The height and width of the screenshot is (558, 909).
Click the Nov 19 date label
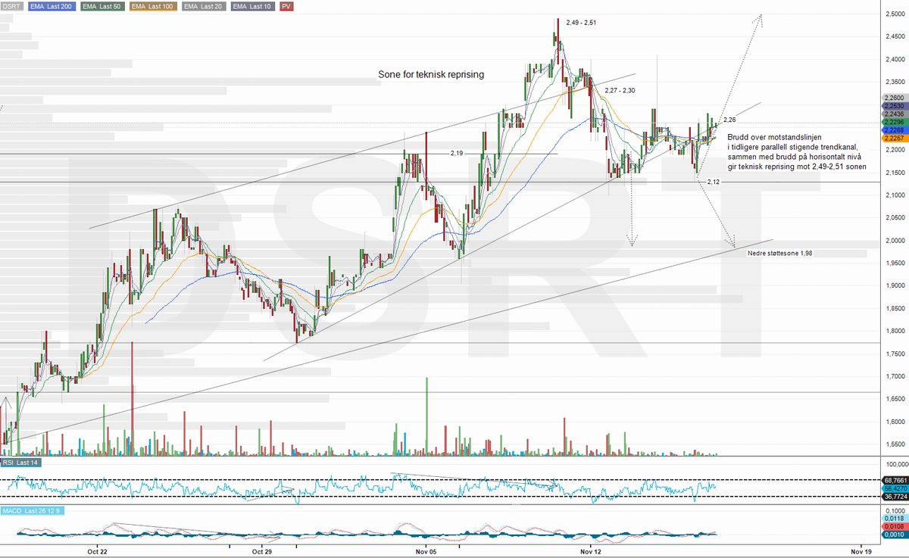860,552
